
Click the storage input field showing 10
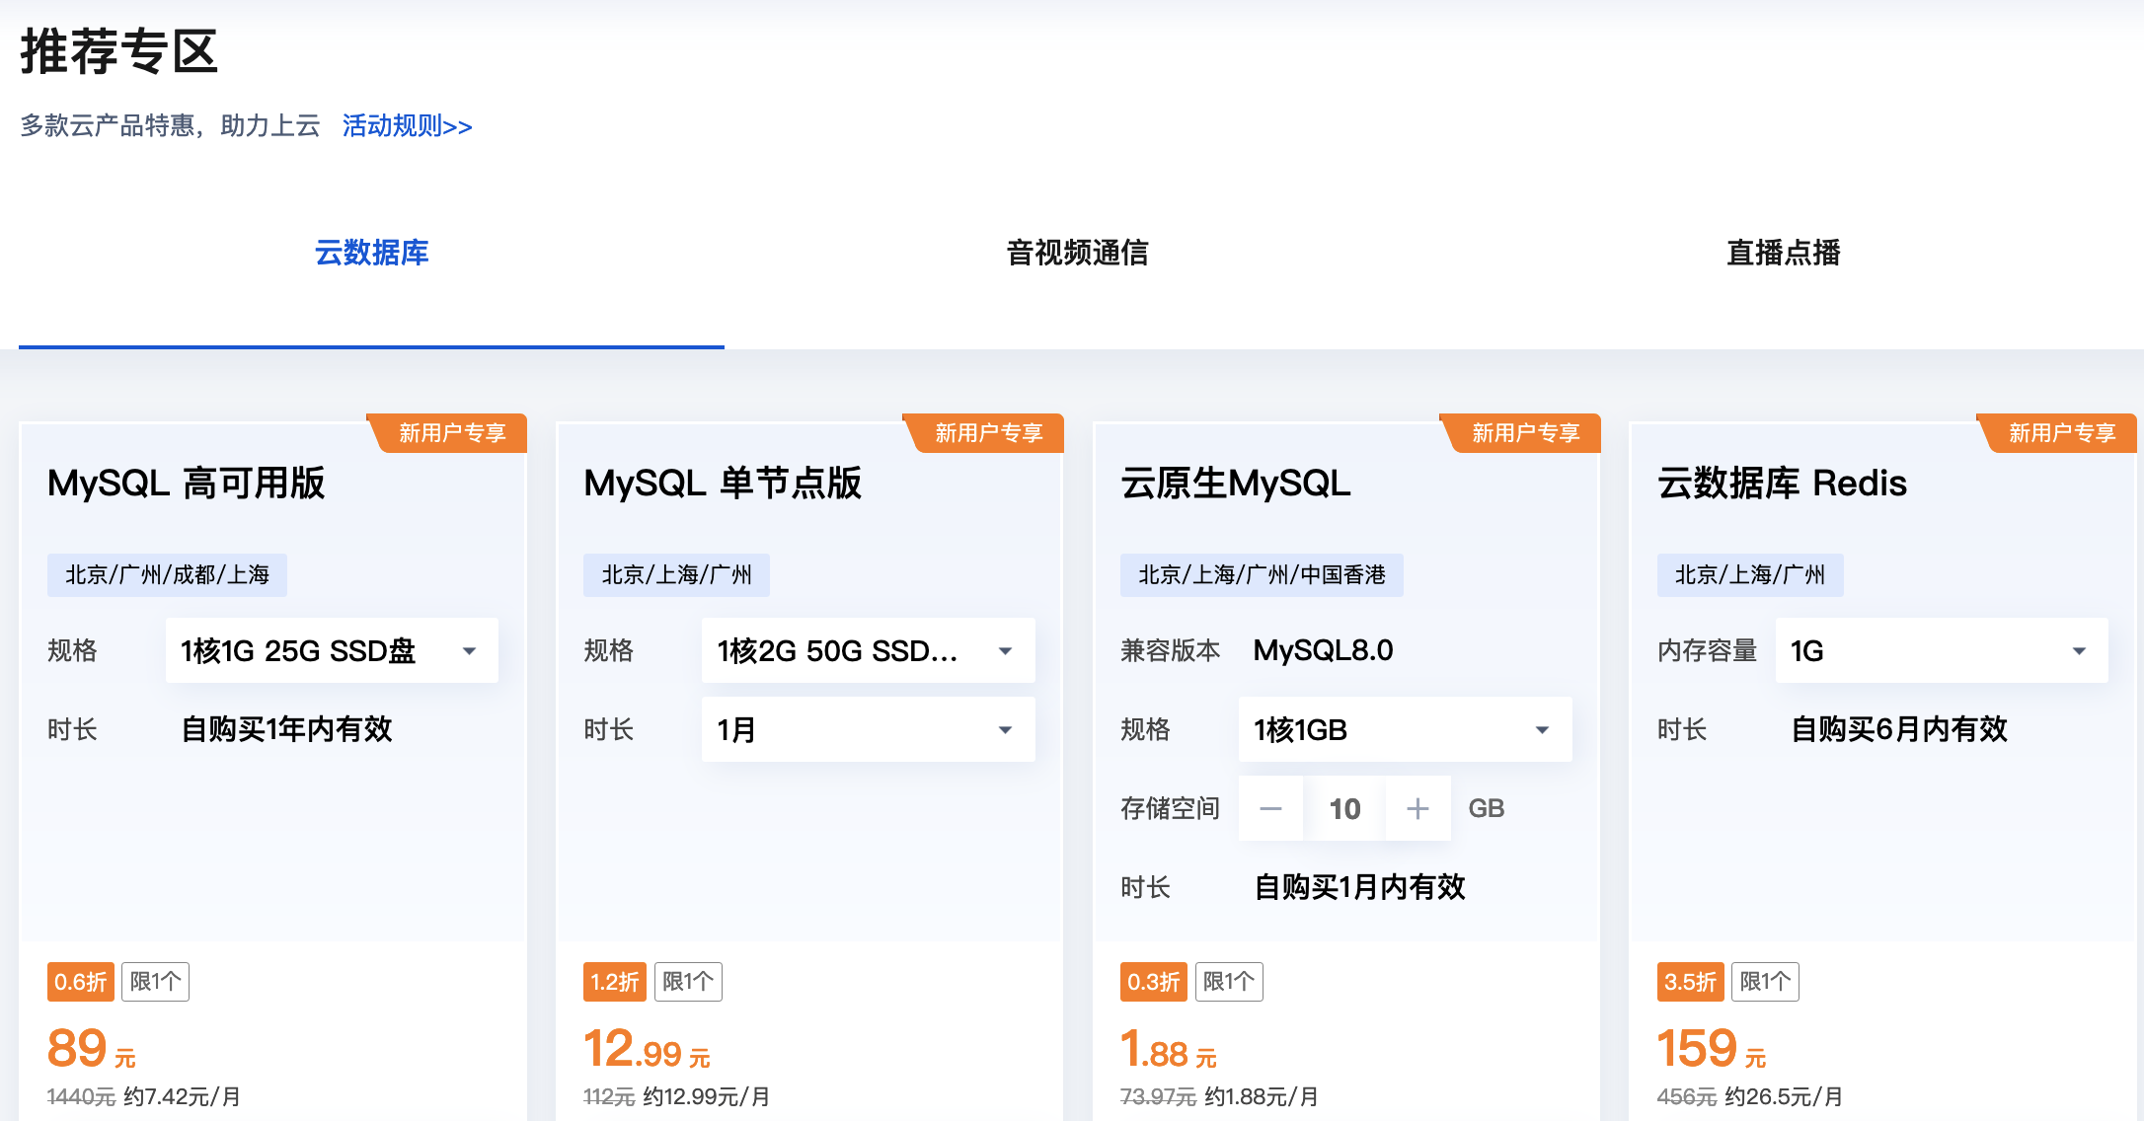pyautogui.click(x=1344, y=808)
